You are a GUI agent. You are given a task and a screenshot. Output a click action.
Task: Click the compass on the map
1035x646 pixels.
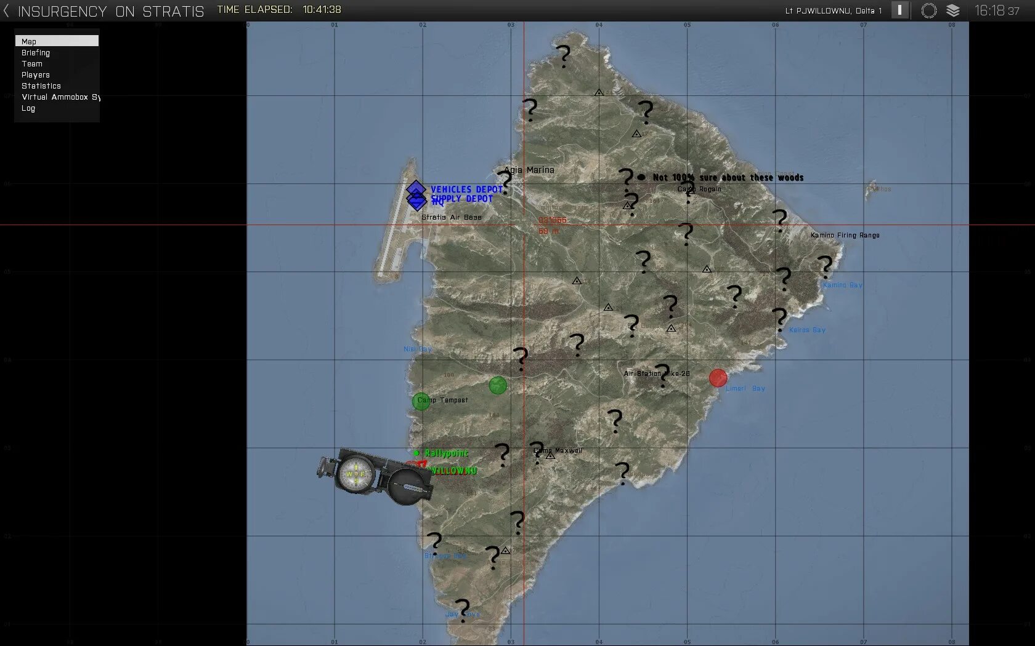pos(375,477)
